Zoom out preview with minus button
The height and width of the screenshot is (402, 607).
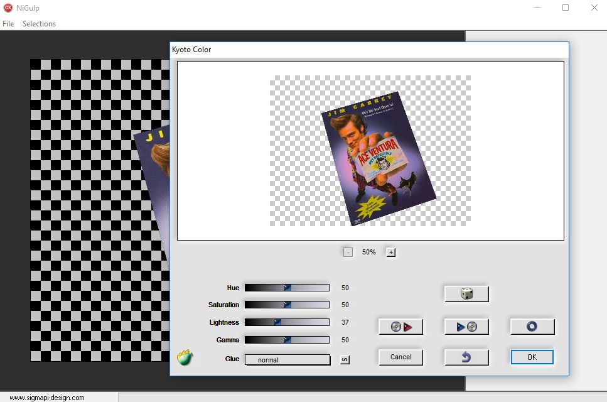click(x=348, y=252)
